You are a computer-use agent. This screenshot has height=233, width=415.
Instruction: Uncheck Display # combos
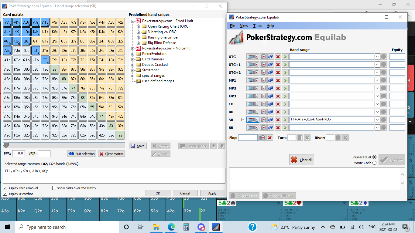coord(5,194)
